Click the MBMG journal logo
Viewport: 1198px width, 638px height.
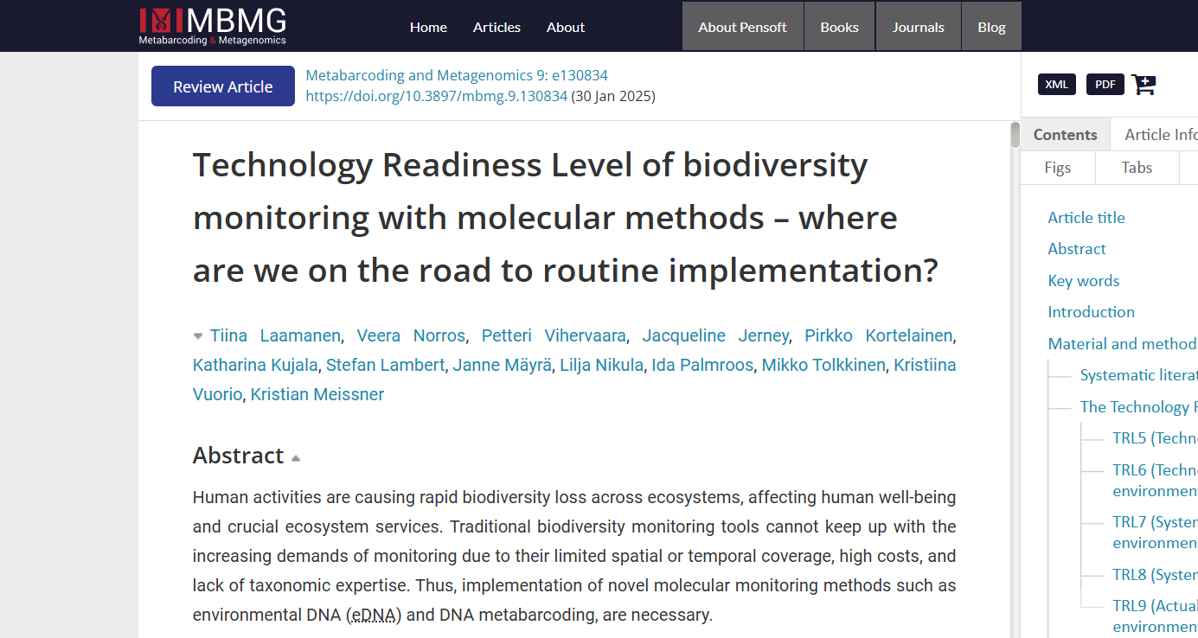click(212, 26)
